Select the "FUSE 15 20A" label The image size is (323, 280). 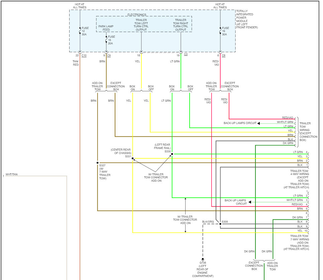111,40
